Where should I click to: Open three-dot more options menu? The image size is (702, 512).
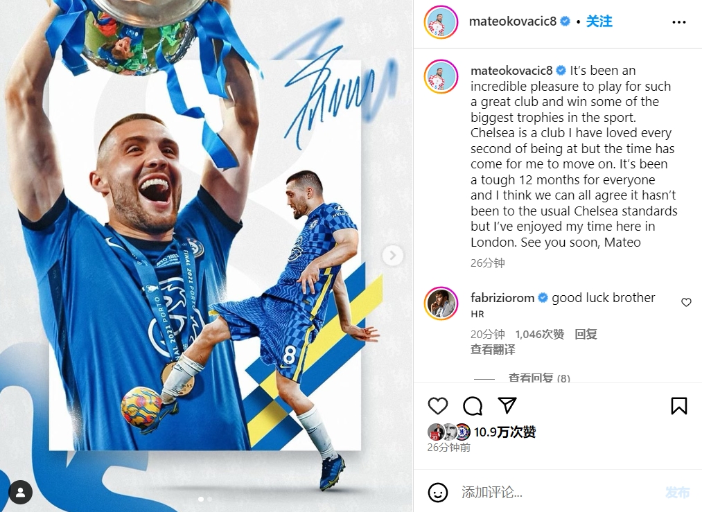(678, 22)
